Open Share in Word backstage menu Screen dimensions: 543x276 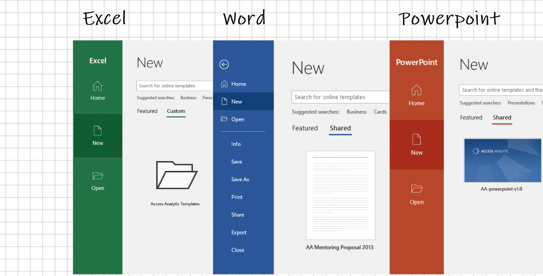pyautogui.click(x=238, y=215)
